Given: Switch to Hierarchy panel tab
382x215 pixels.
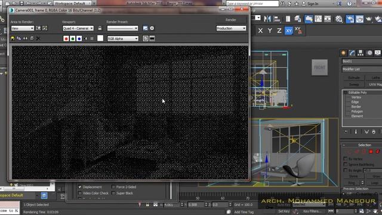Looking at the screenshot, I should coord(361,53).
